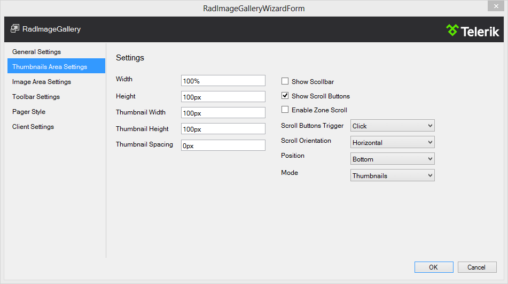Close the wizard form window

[494, 6]
